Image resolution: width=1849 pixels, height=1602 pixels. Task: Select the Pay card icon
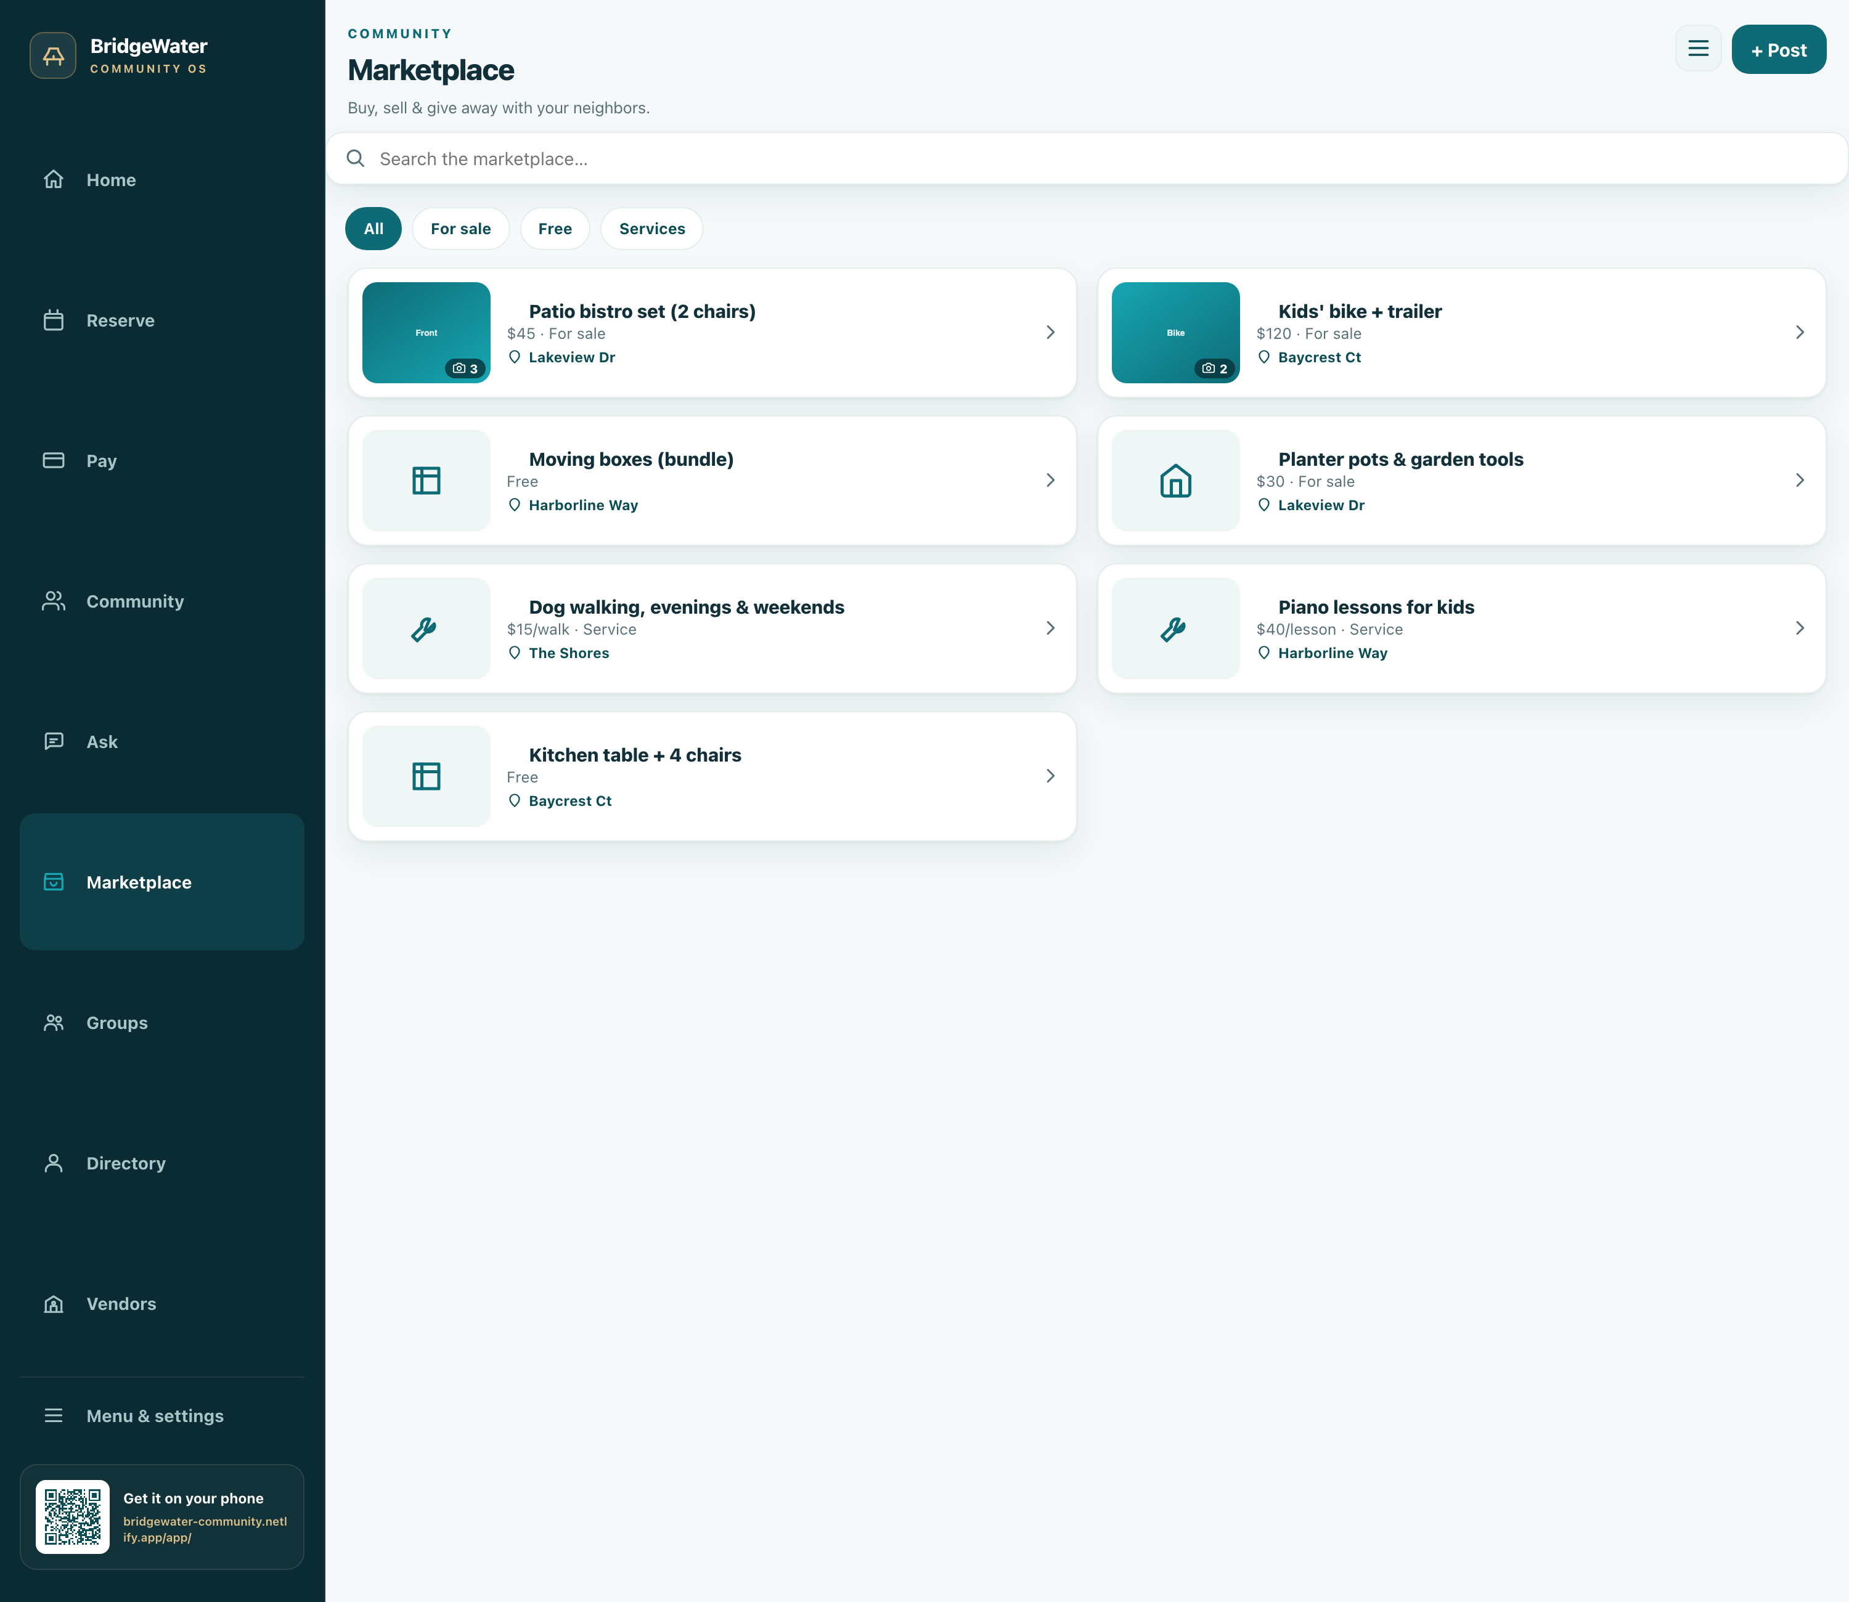tap(54, 460)
